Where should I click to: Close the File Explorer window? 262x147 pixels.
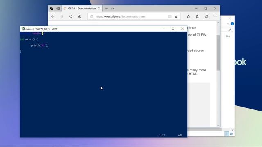[230, 18]
